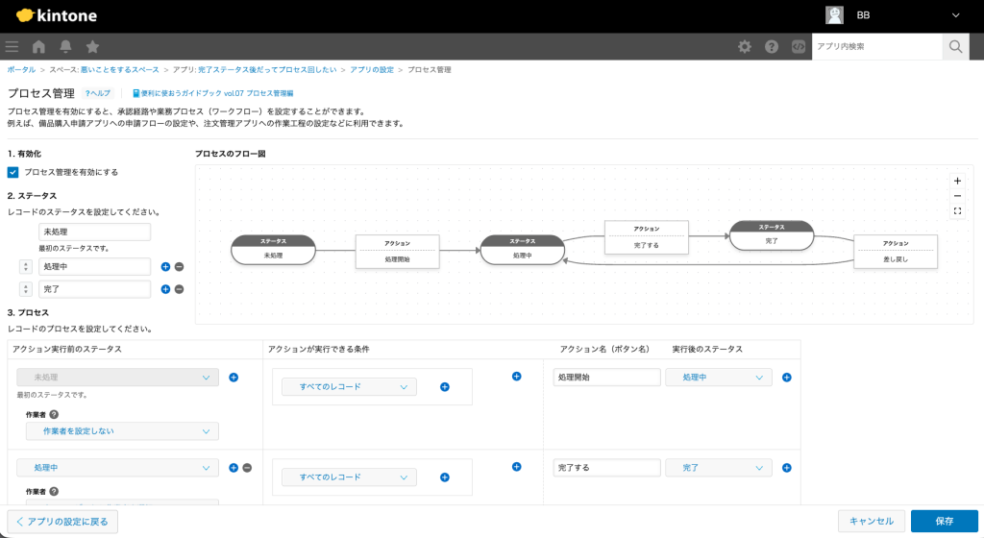
Task: Zoom out the flow diagram
Action: coord(957,196)
